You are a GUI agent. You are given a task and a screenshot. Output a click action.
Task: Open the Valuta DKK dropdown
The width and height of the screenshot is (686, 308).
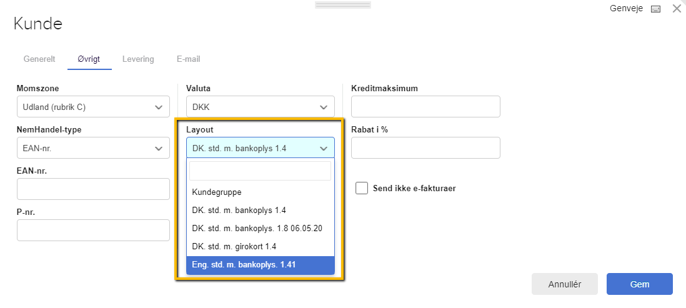[x=261, y=107]
